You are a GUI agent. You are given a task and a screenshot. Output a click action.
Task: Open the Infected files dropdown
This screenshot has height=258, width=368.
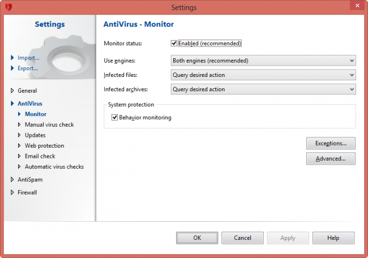tap(263, 75)
